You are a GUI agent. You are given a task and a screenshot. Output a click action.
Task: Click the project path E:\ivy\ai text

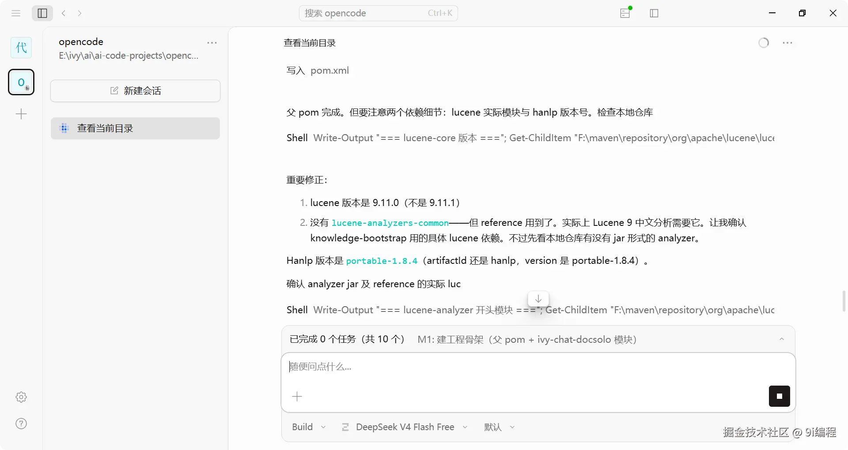point(129,56)
